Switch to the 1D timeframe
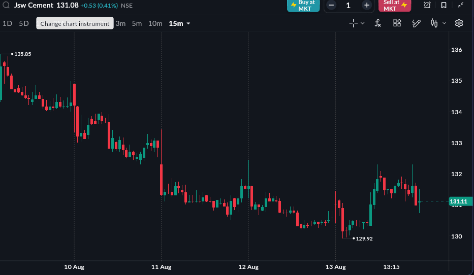This screenshot has width=474, height=275. [x=7, y=23]
